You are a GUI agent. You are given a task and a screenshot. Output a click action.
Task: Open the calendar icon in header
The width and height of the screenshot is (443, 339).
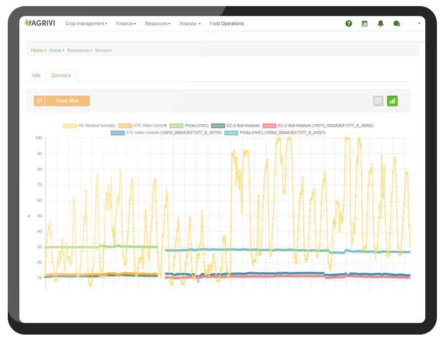pyautogui.click(x=365, y=24)
